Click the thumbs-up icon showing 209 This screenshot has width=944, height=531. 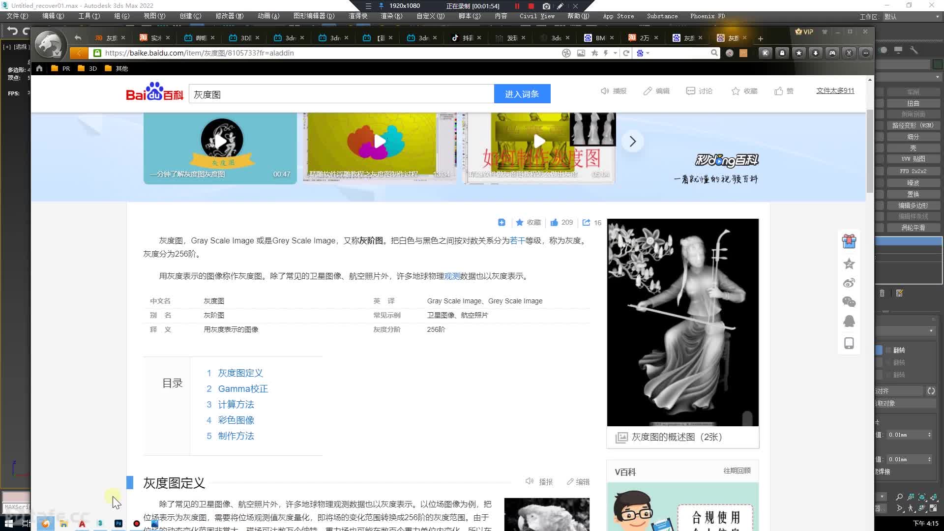[x=554, y=223]
